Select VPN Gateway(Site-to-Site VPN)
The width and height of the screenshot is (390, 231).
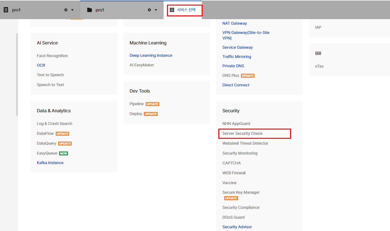click(x=246, y=35)
